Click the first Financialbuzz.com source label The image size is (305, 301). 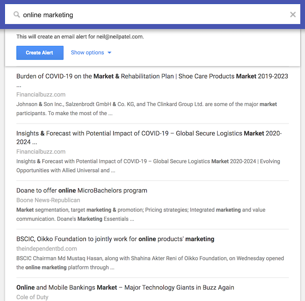pos(41,94)
